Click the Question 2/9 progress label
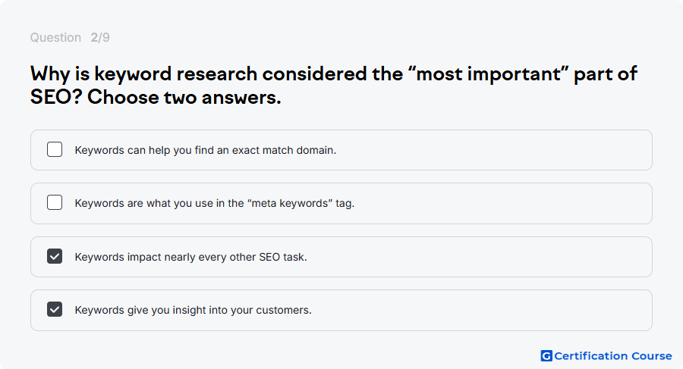Screen dimensions: 683x369 pyautogui.click(x=70, y=37)
